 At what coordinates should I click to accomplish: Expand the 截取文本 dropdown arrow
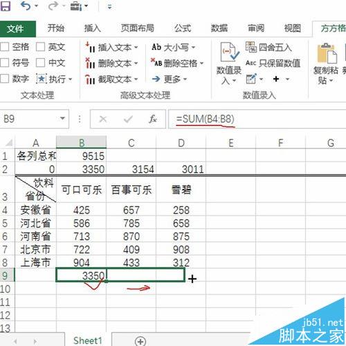point(136,80)
